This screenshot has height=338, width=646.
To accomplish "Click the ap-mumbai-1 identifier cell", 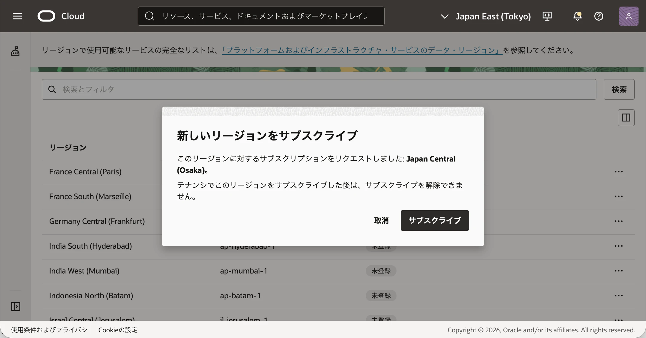I will 244,271.
